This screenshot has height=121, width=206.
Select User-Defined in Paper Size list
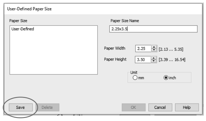tap(23, 29)
